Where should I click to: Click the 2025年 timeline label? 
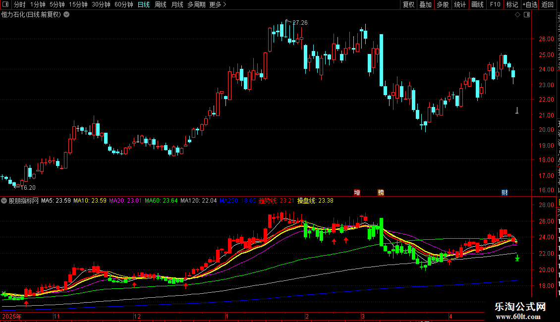12,316
